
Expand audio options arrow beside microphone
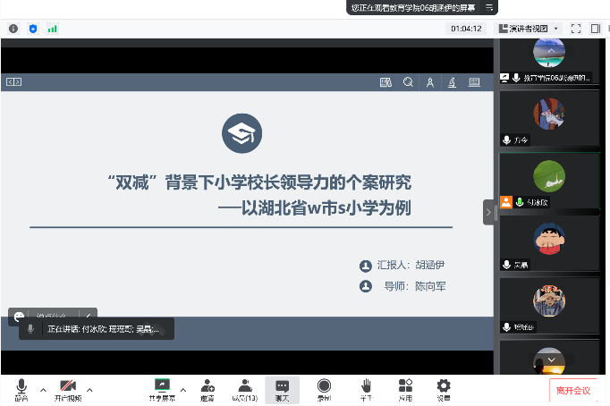click(x=42, y=390)
